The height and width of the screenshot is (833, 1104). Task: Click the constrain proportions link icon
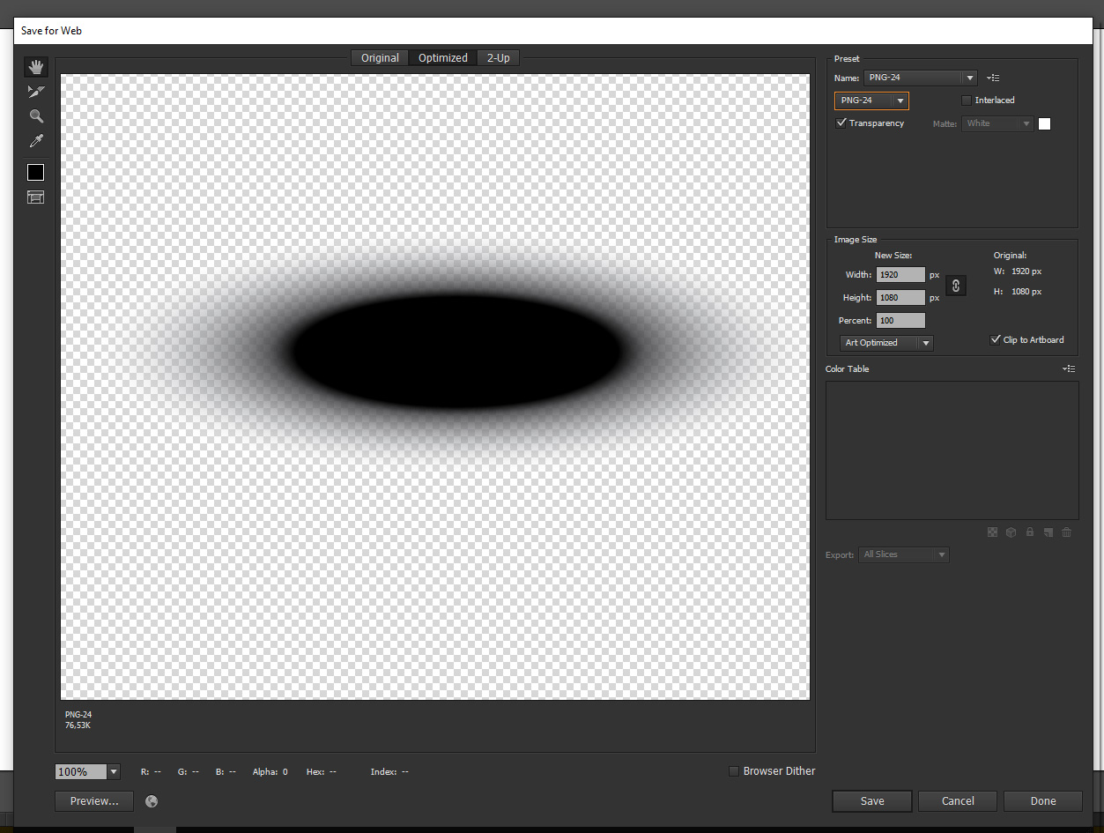[x=956, y=286]
